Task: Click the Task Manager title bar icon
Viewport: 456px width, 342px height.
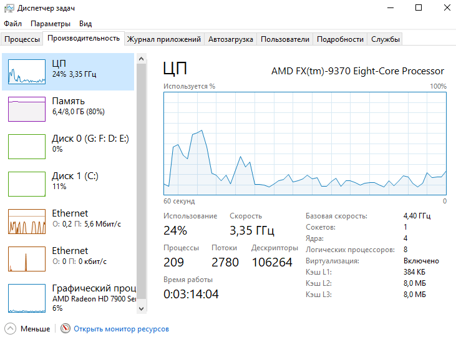Action: (x=9, y=8)
